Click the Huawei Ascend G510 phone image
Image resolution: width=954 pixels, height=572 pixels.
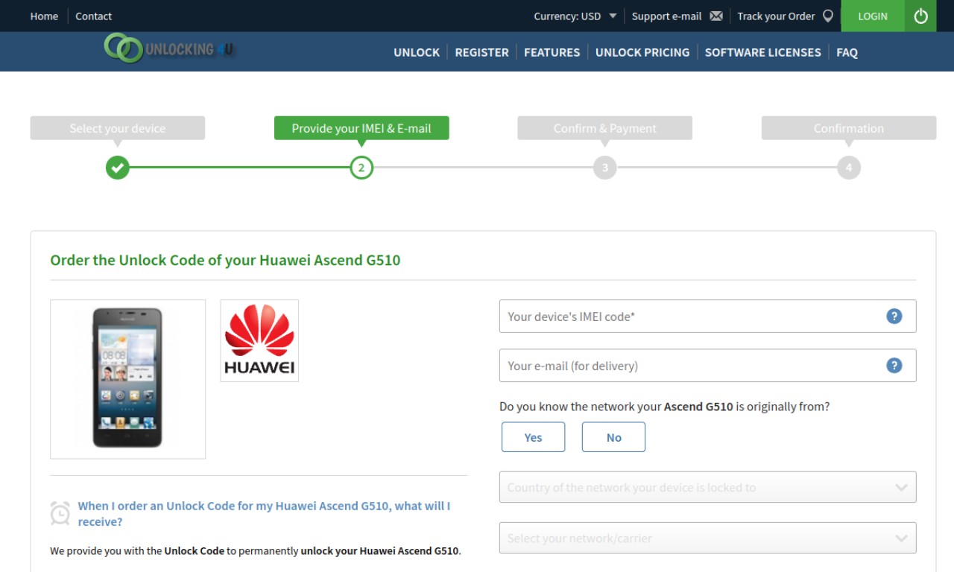click(127, 378)
